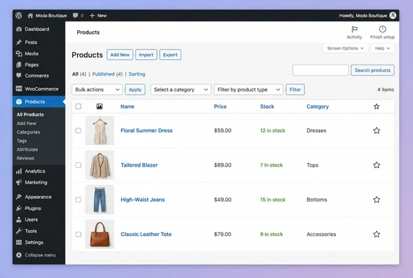
Task: Open the Activity flag panel
Action: click(354, 32)
